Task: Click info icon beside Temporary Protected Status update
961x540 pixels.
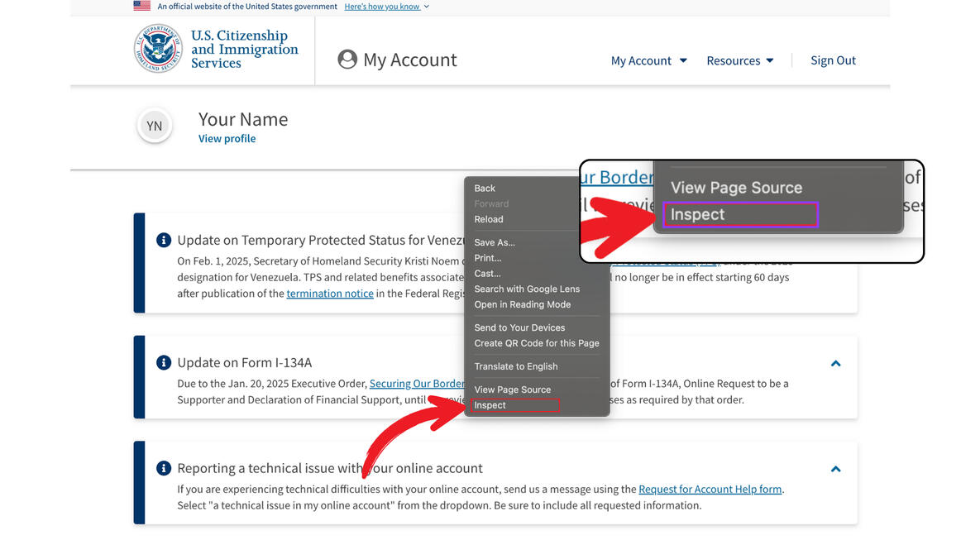Action: pyautogui.click(x=164, y=241)
